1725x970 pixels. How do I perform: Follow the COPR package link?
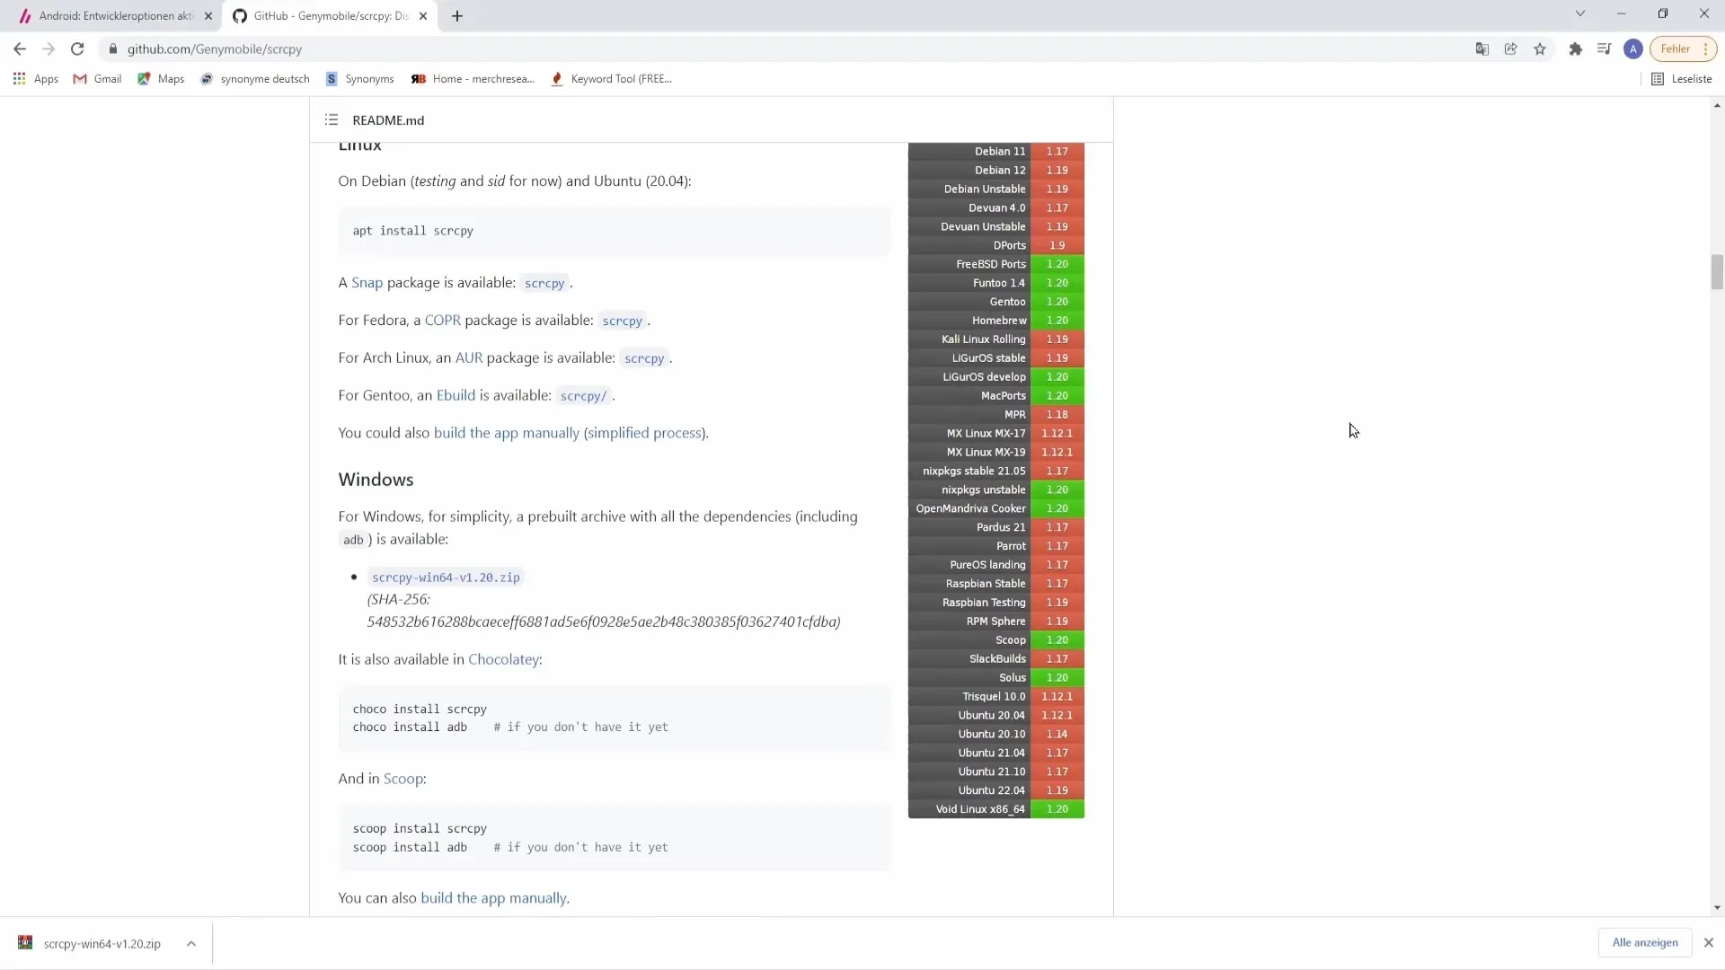443,321
